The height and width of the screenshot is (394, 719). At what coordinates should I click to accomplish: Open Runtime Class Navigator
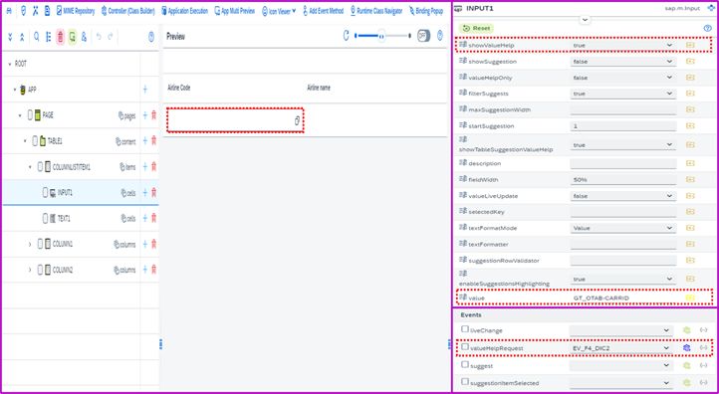(376, 11)
